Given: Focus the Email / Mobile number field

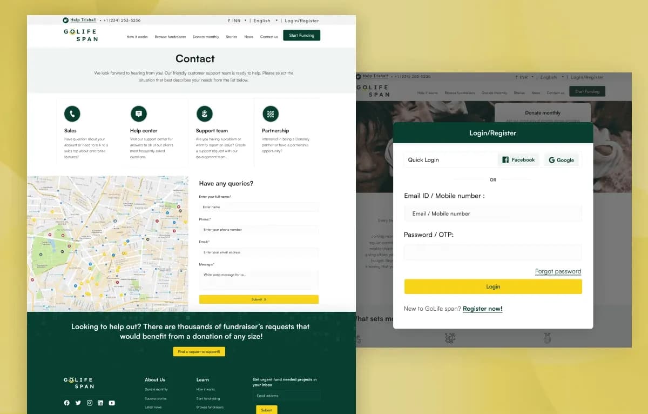Looking at the screenshot, I should [x=493, y=213].
